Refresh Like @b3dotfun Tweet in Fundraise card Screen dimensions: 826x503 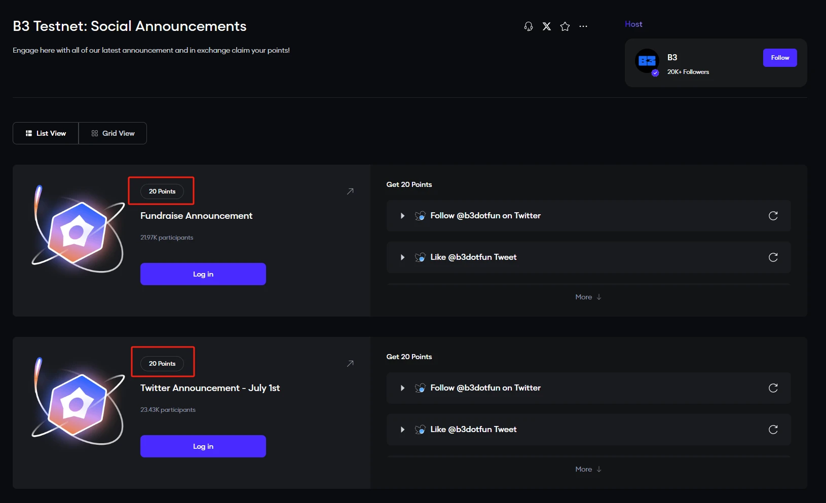click(x=773, y=257)
